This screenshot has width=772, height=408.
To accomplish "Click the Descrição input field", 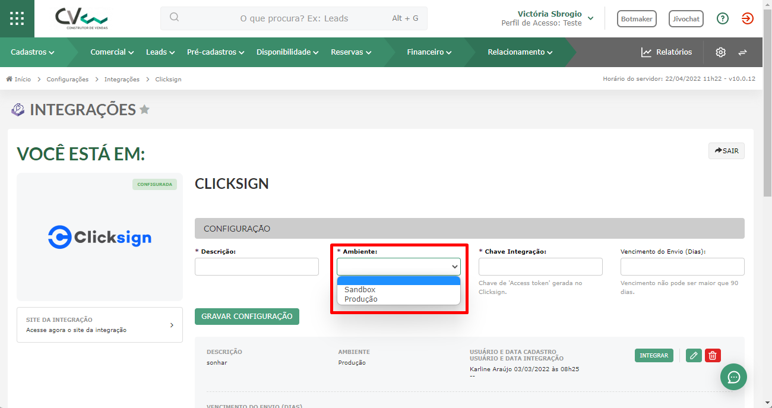I will click(x=257, y=267).
